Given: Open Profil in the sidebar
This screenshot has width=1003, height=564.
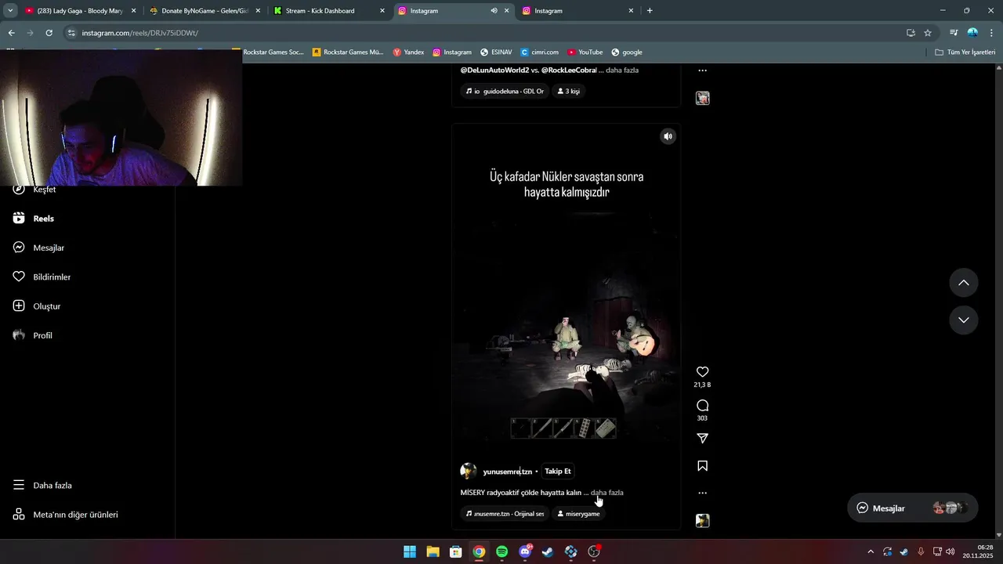Looking at the screenshot, I should [x=33, y=335].
